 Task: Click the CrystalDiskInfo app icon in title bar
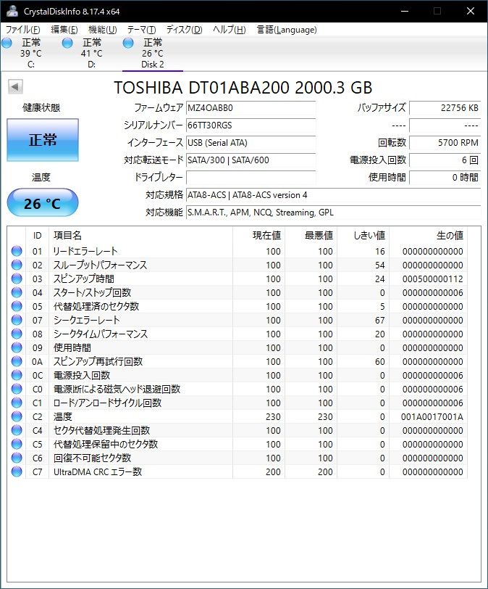click(12, 11)
